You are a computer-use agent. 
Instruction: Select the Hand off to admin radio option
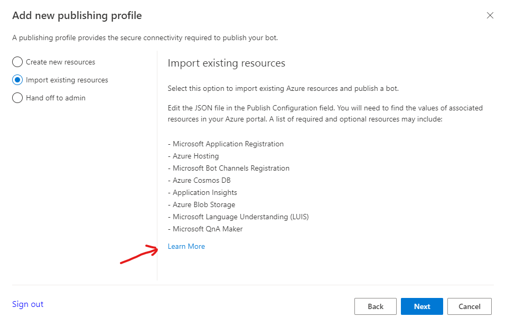tap(17, 98)
